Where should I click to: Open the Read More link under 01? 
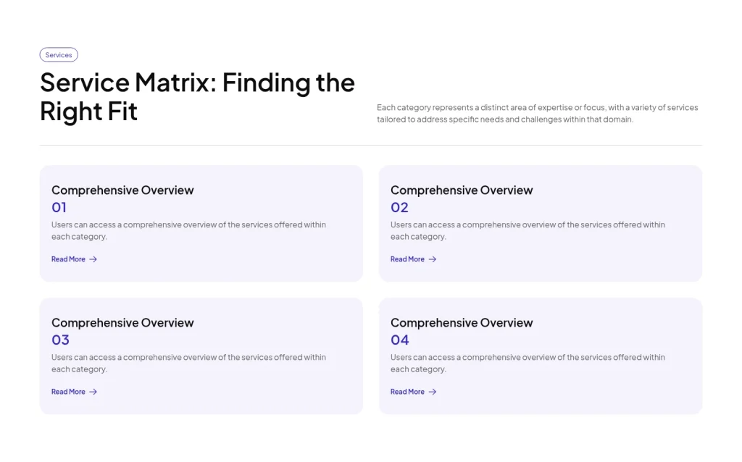69,259
